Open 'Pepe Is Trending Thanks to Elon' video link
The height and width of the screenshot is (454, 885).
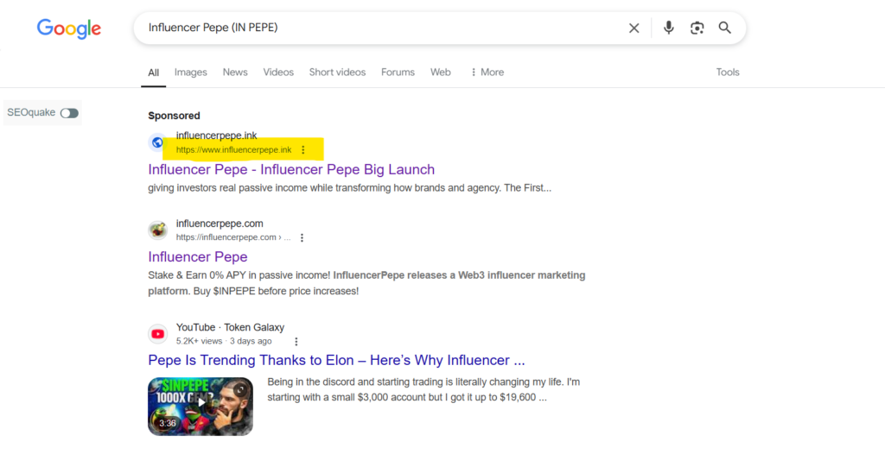[336, 361]
